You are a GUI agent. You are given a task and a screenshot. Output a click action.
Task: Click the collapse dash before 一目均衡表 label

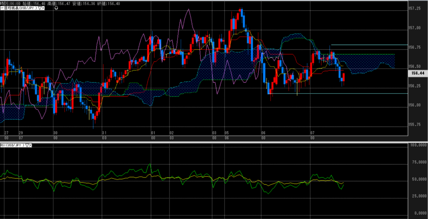pyautogui.click(x=2, y=8)
